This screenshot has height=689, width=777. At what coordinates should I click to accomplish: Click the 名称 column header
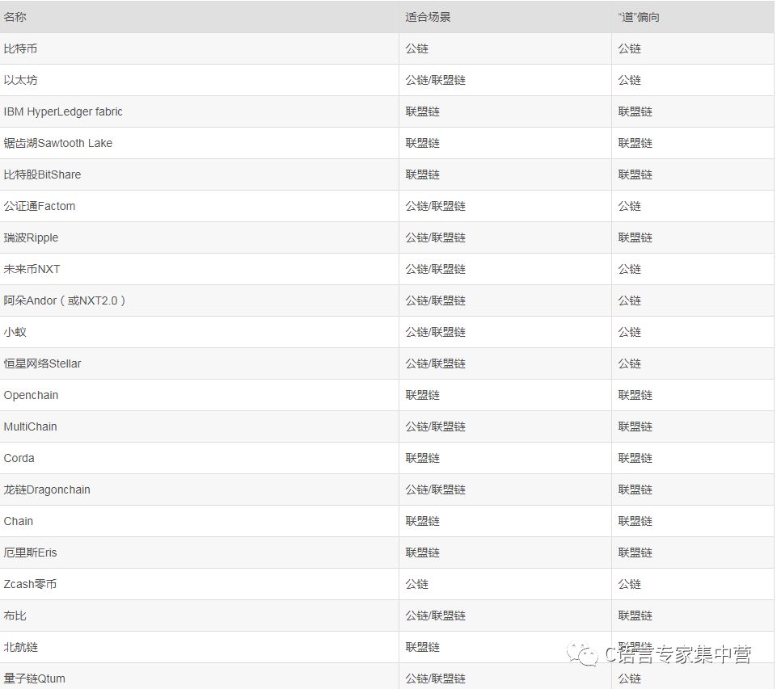(15, 16)
